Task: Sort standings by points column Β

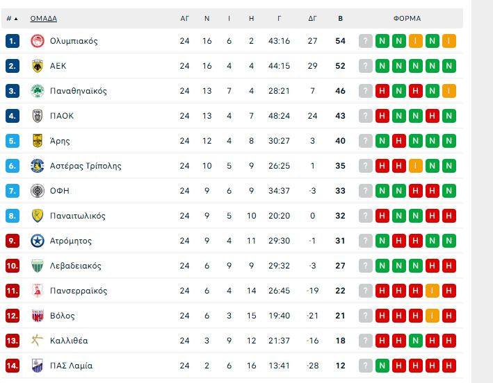Action: [x=340, y=19]
